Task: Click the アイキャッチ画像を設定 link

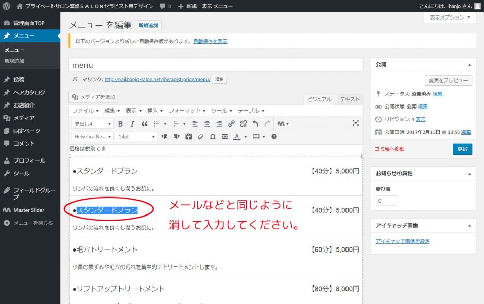Action: click(403, 241)
